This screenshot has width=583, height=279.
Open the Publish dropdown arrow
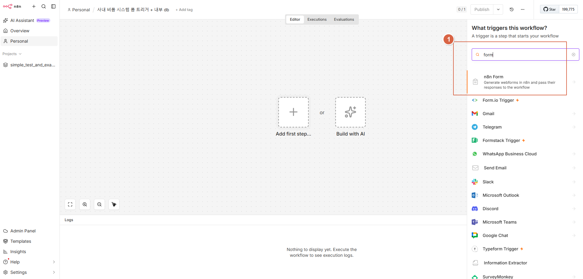coord(498,9)
